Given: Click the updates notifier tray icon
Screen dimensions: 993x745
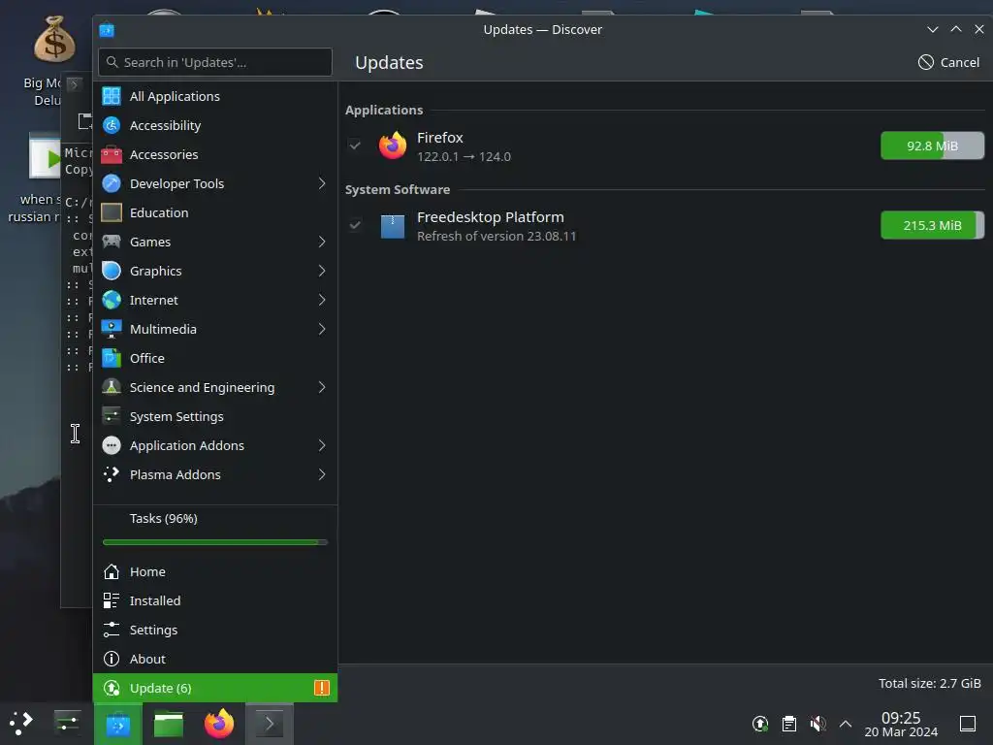Looking at the screenshot, I should coord(760,724).
